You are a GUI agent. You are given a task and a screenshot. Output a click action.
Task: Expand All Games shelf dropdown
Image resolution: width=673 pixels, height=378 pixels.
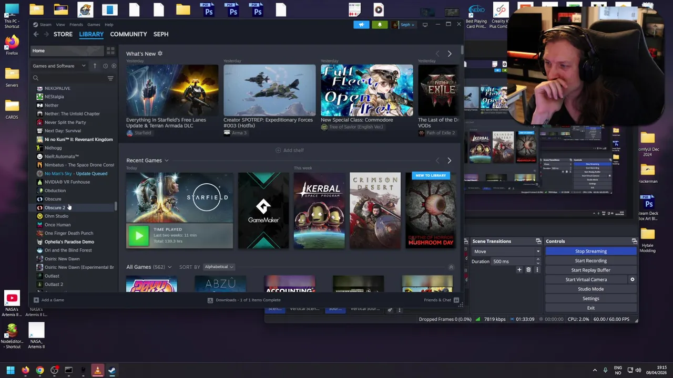169,267
